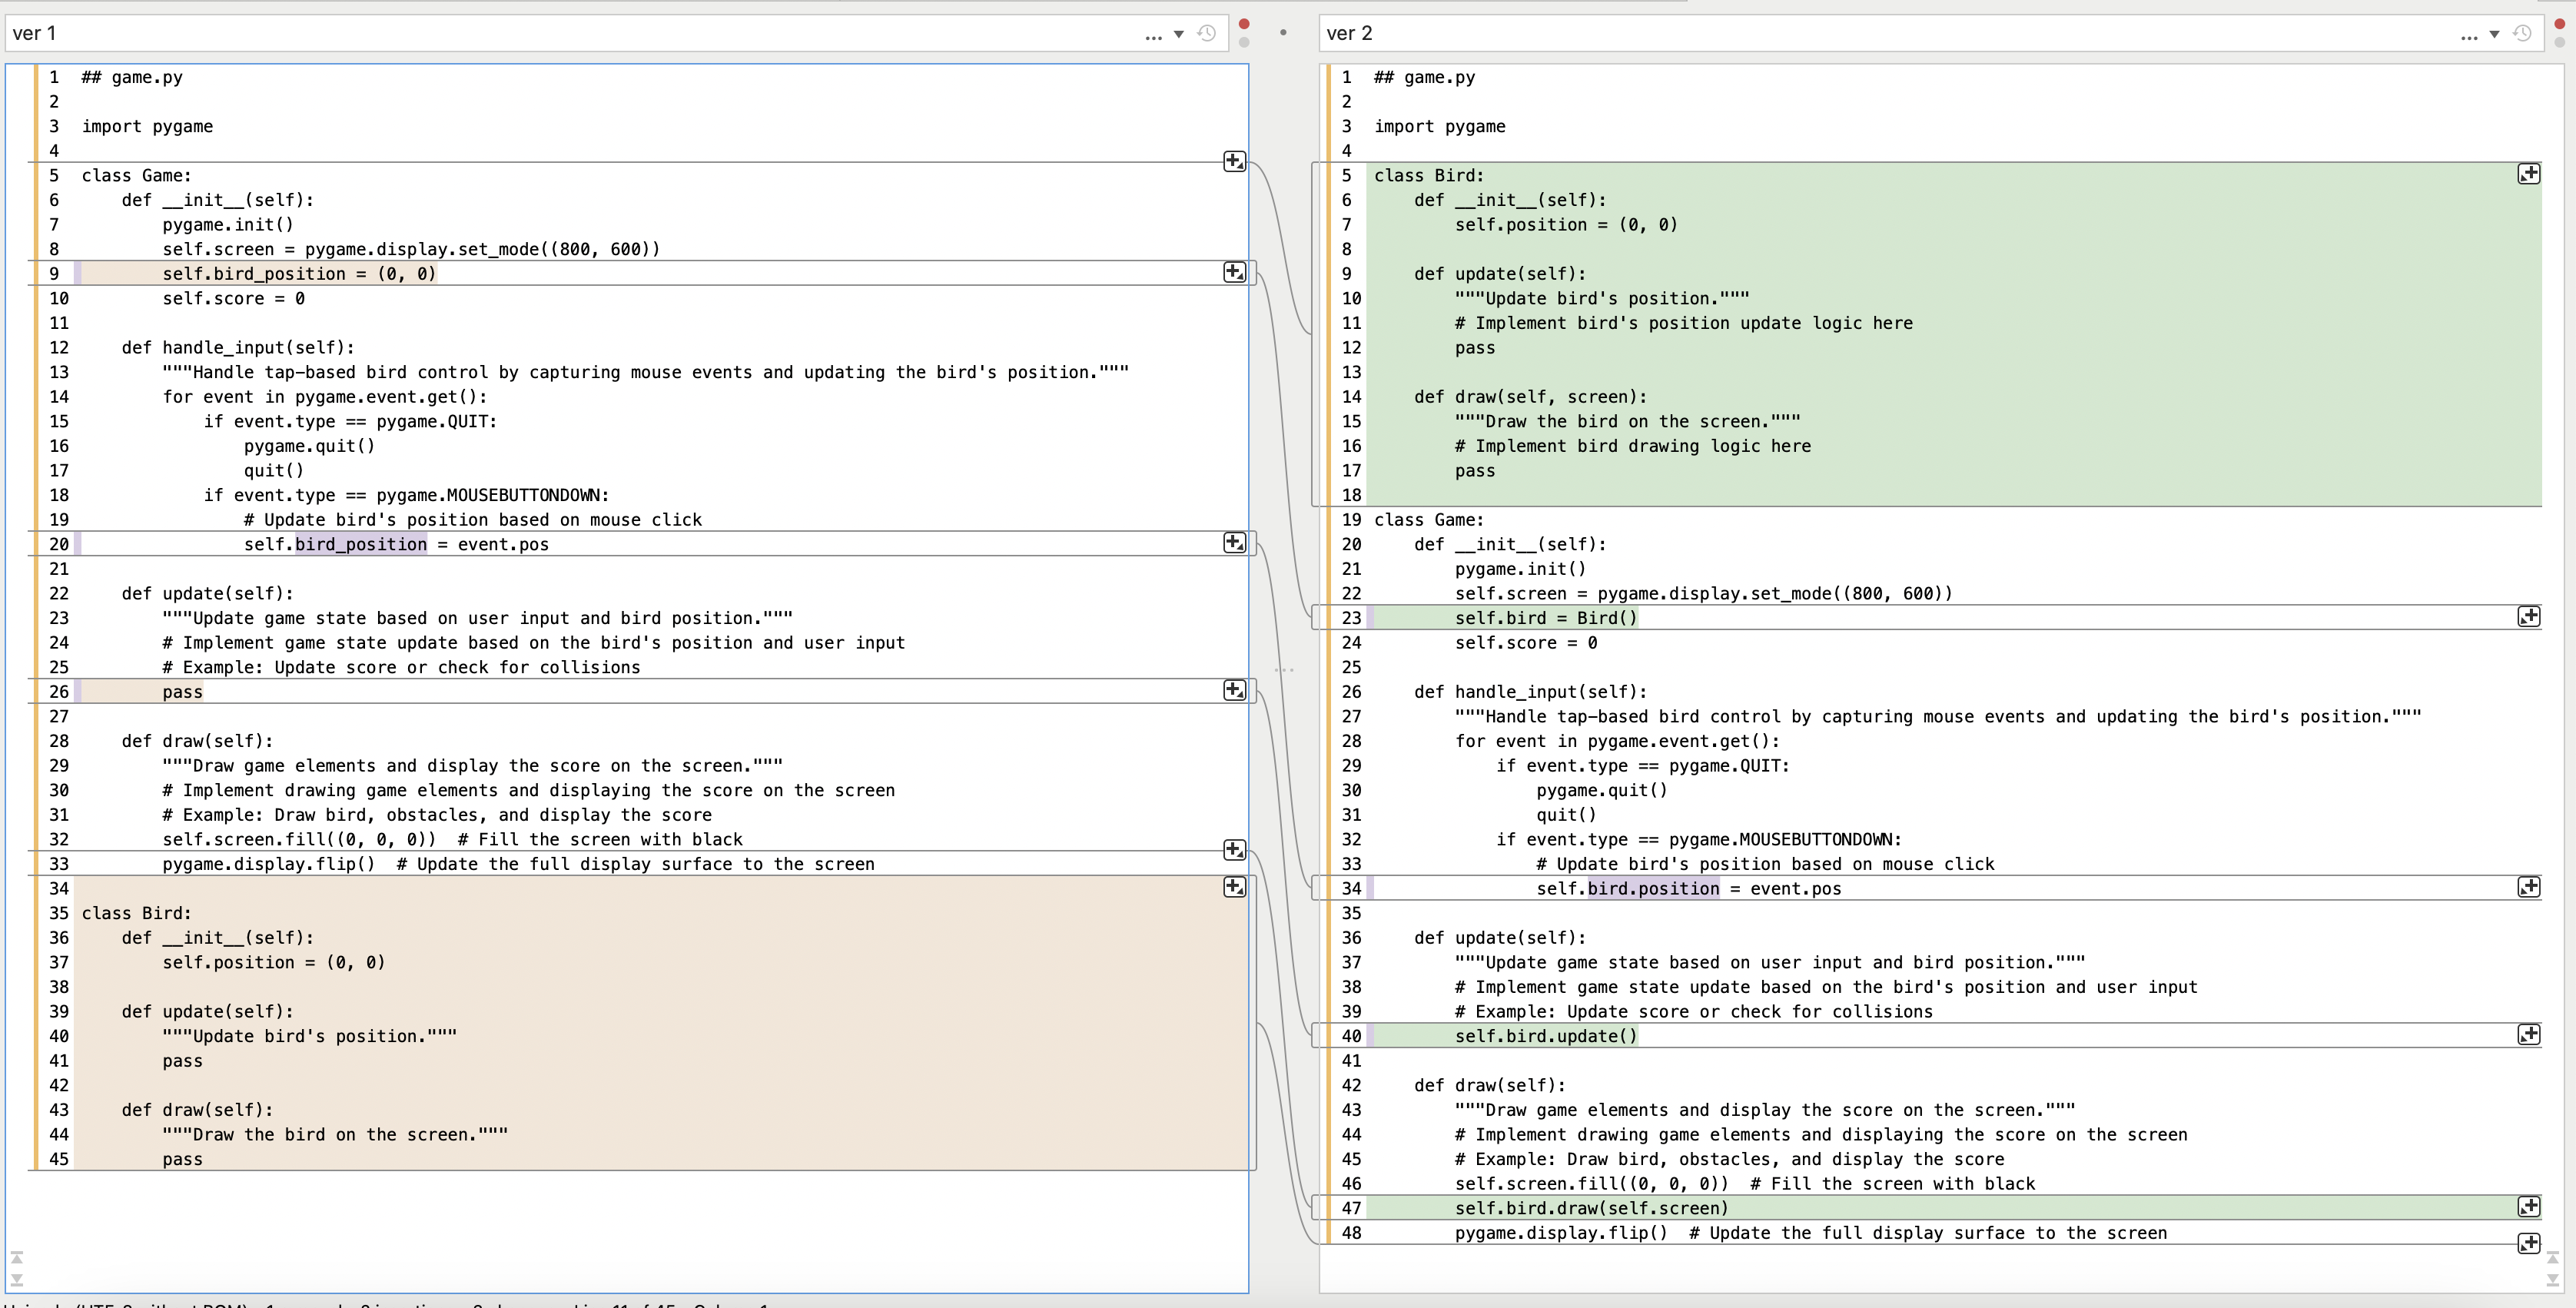
Task: Click right pane 'self.bird.update()' text
Action: coord(1546,1036)
